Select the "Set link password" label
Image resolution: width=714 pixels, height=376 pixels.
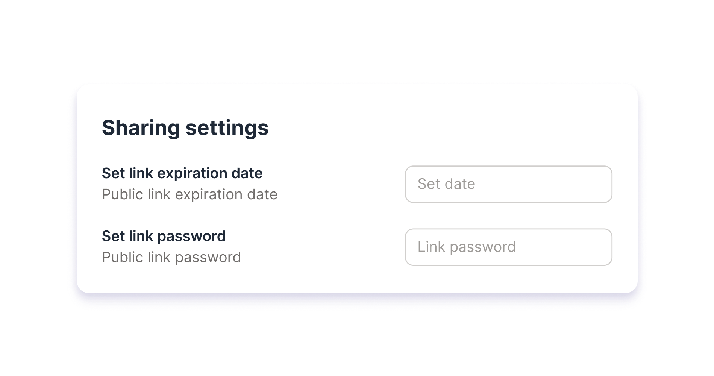(164, 236)
